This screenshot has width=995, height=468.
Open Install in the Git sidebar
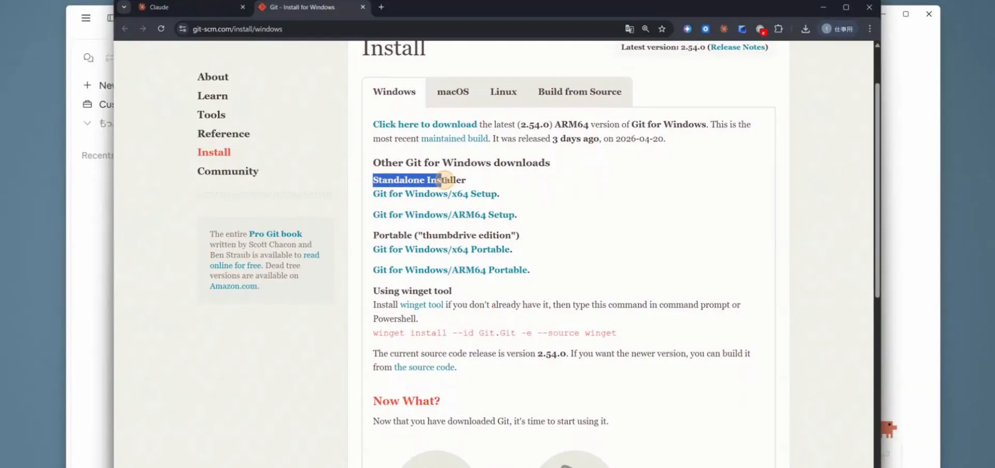pos(214,152)
